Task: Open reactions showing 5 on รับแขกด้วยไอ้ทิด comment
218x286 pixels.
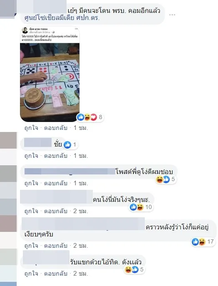Action: pyautogui.click(x=134, y=270)
